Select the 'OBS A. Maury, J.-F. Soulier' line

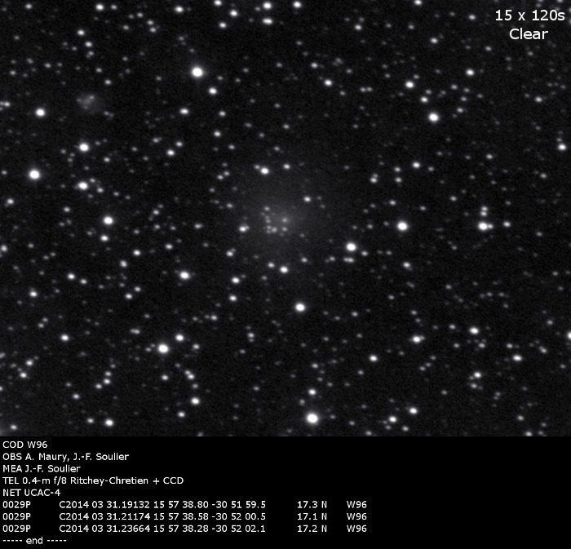65,457
